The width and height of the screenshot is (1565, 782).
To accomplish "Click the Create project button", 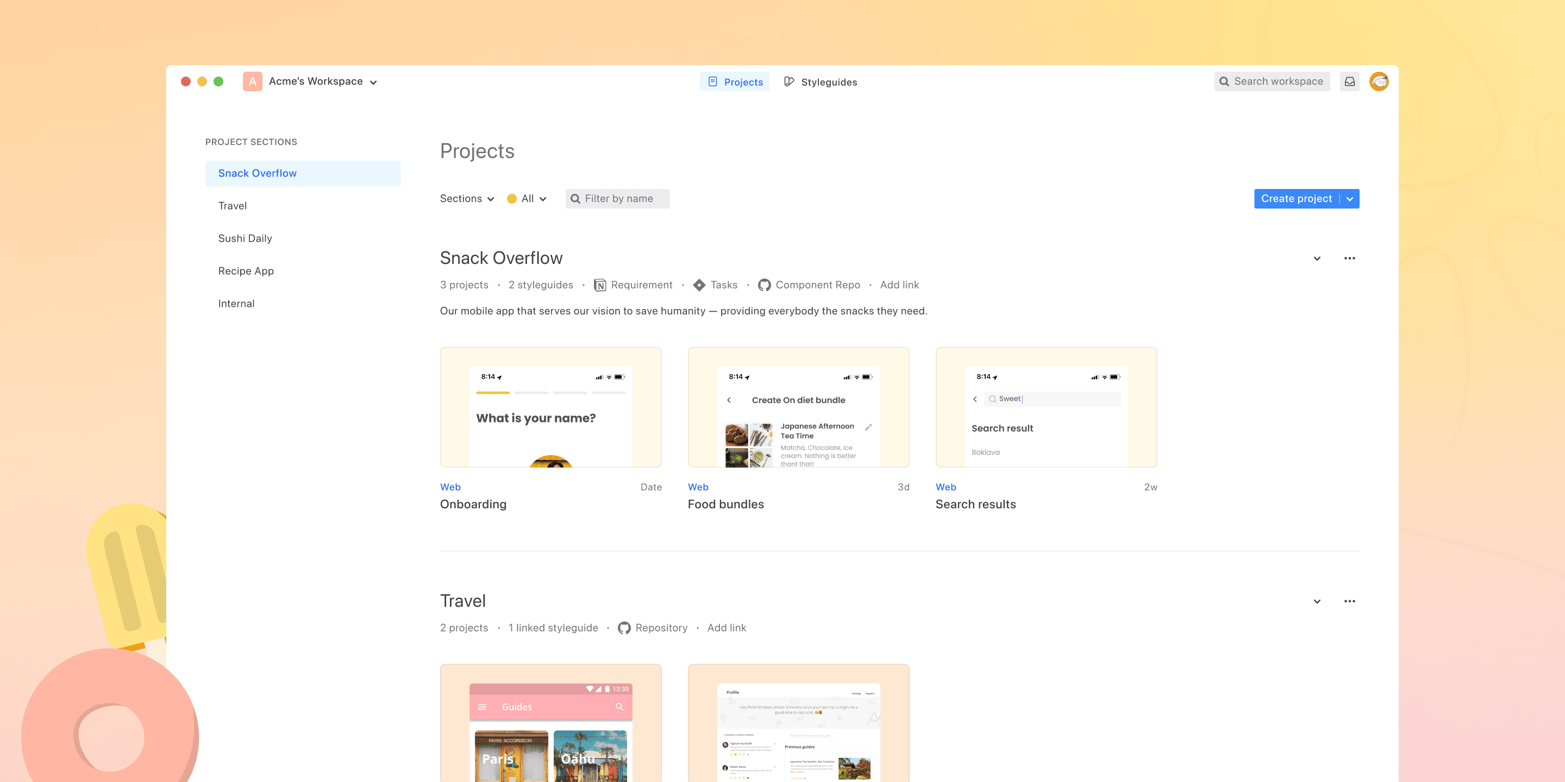I will click(x=1296, y=199).
